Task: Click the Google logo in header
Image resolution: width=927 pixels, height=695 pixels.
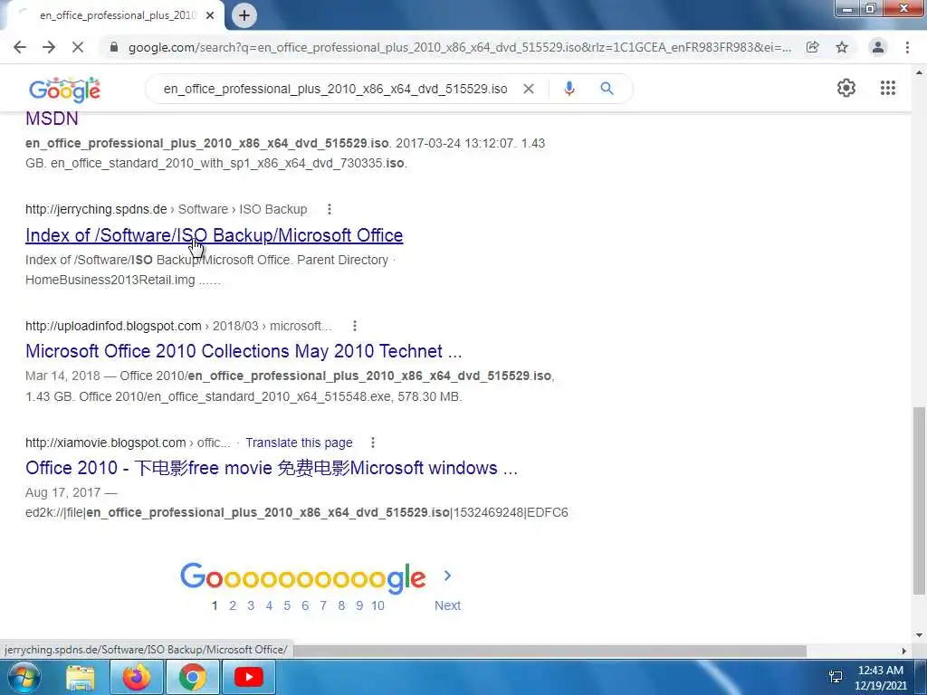Action: (65, 90)
